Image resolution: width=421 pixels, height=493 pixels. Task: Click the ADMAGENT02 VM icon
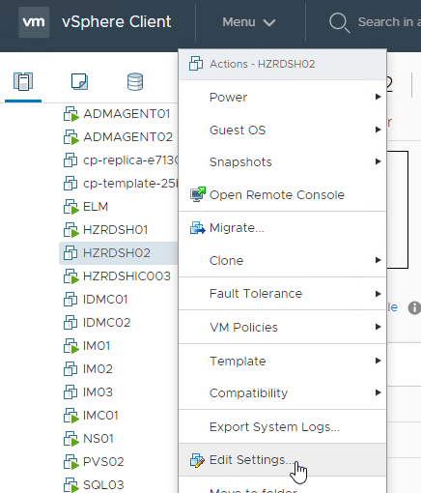click(x=70, y=137)
